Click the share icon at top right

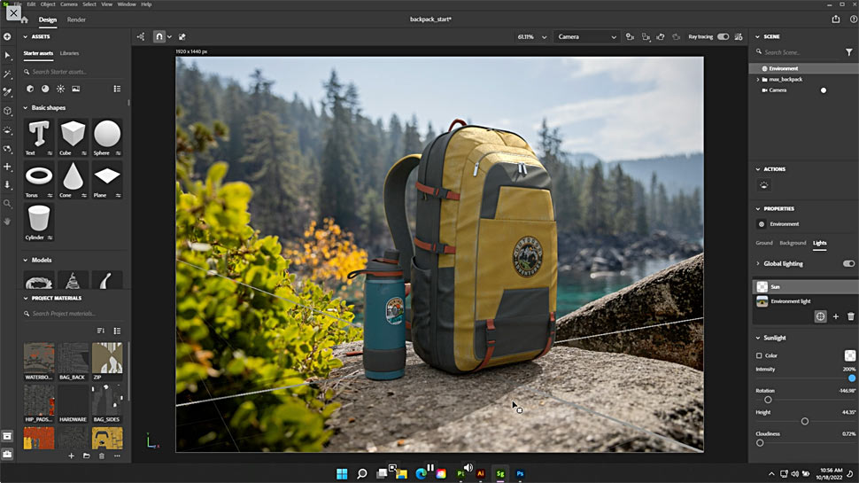(835, 19)
